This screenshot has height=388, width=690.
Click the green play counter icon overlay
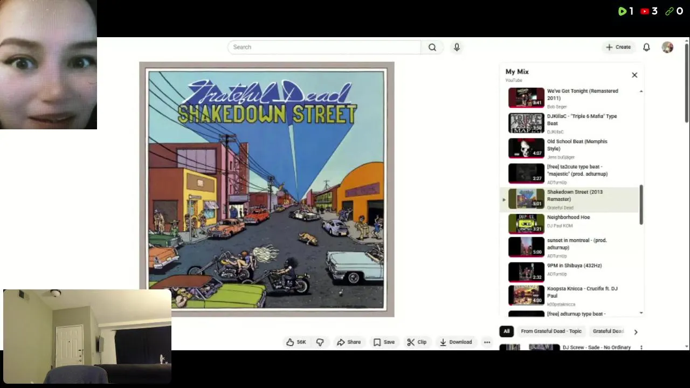pos(622,11)
